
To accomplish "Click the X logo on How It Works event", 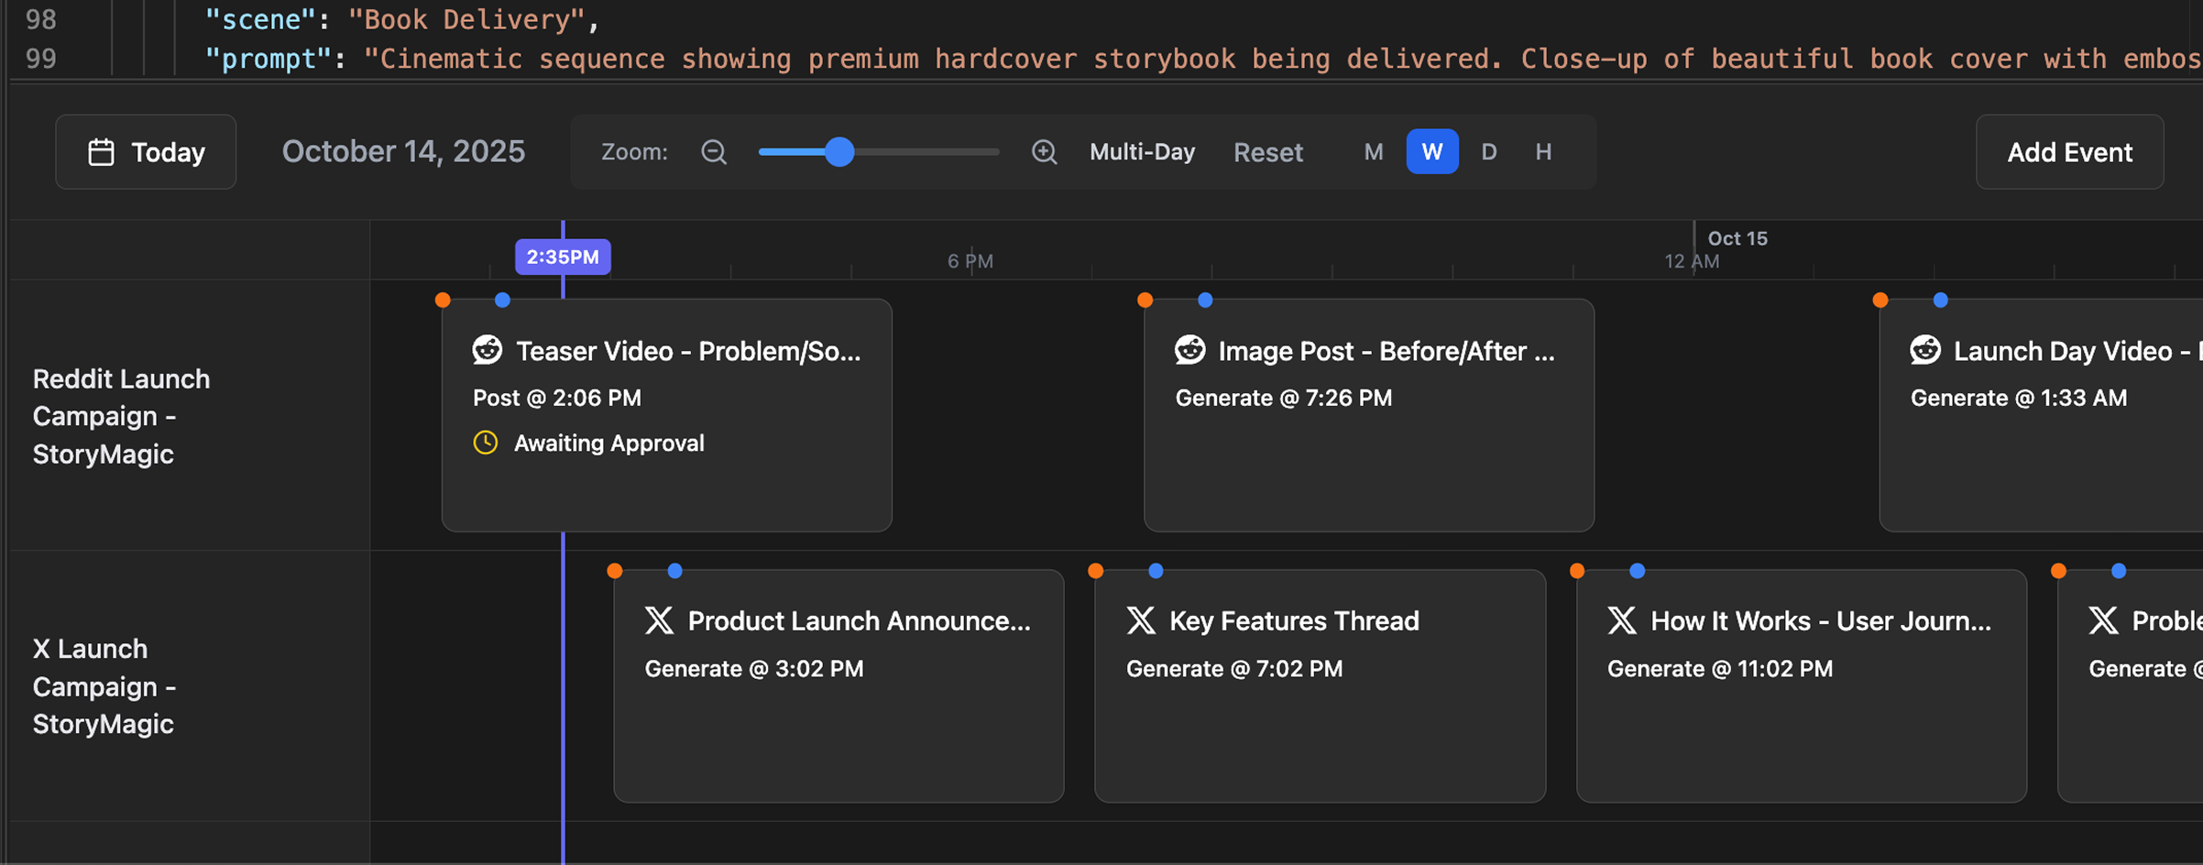I will pos(1622,620).
